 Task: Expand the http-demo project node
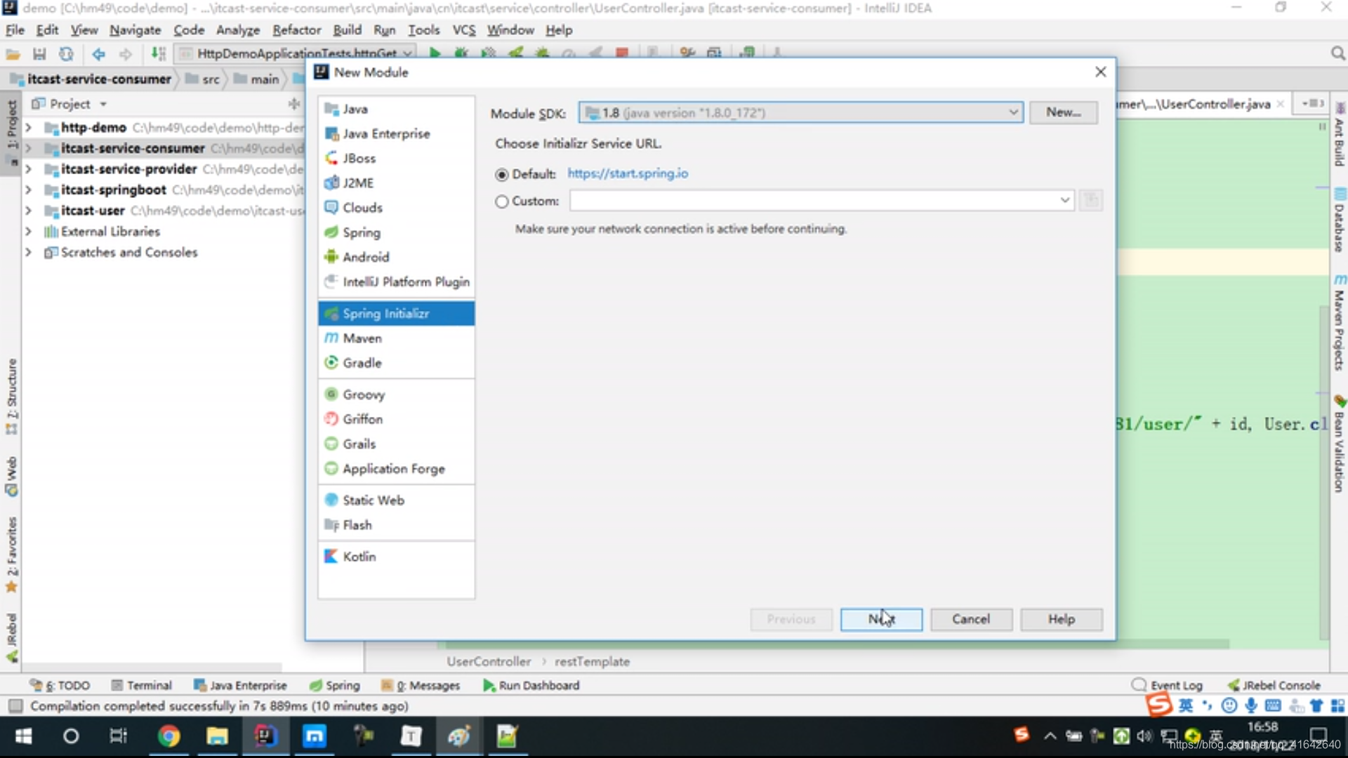[28, 128]
